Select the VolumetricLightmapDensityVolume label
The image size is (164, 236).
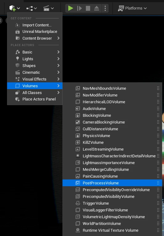114,217
